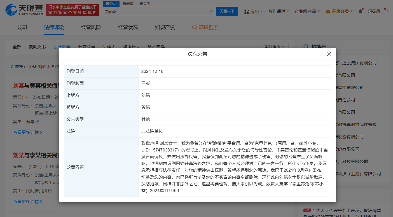393x217 pixels.
Task: Click the 上诉方 value 刘某
Action: 146,95
